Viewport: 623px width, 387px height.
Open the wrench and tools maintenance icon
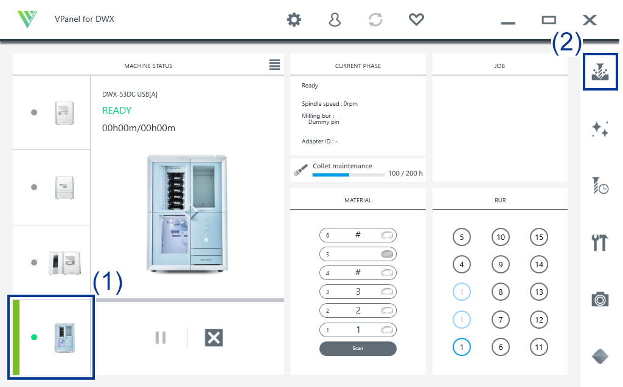pyautogui.click(x=600, y=242)
